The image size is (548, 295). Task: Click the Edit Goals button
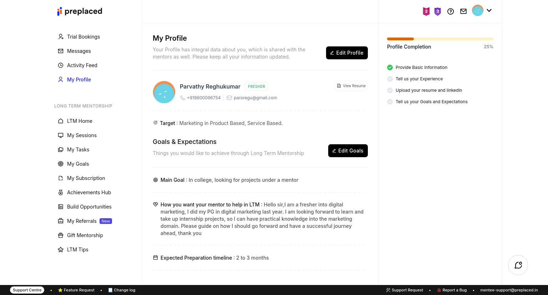pyautogui.click(x=348, y=151)
